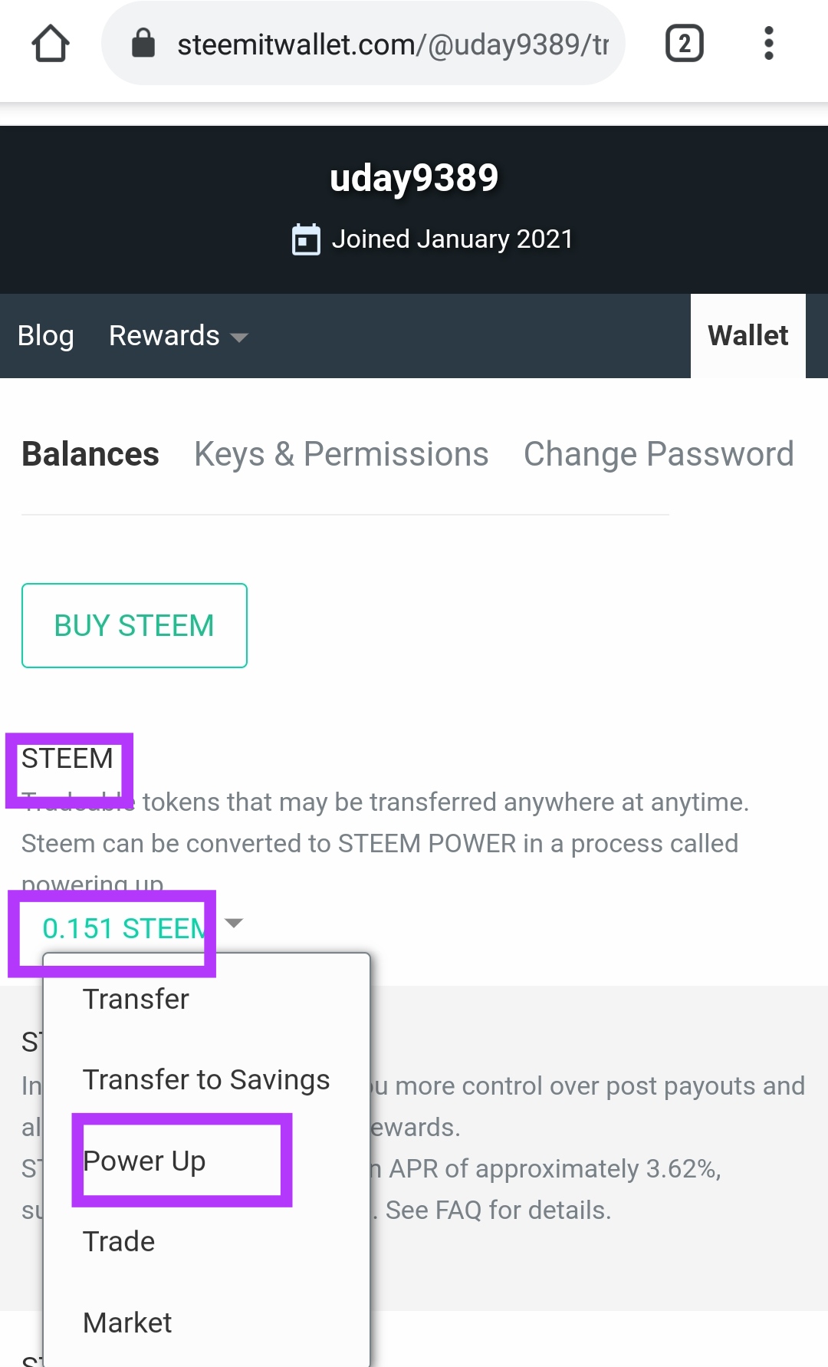Select the Balances section
Image resolution: width=828 pixels, height=1367 pixels.
pyautogui.click(x=90, y=454)
